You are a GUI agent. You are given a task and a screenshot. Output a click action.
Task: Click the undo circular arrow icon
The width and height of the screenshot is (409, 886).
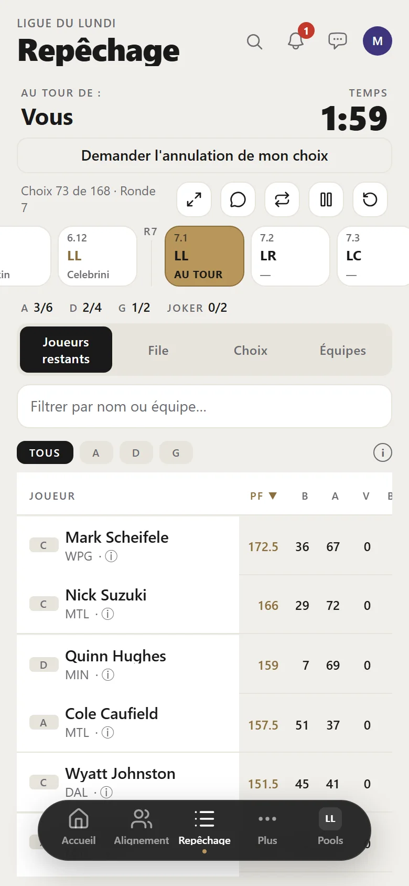370,199
